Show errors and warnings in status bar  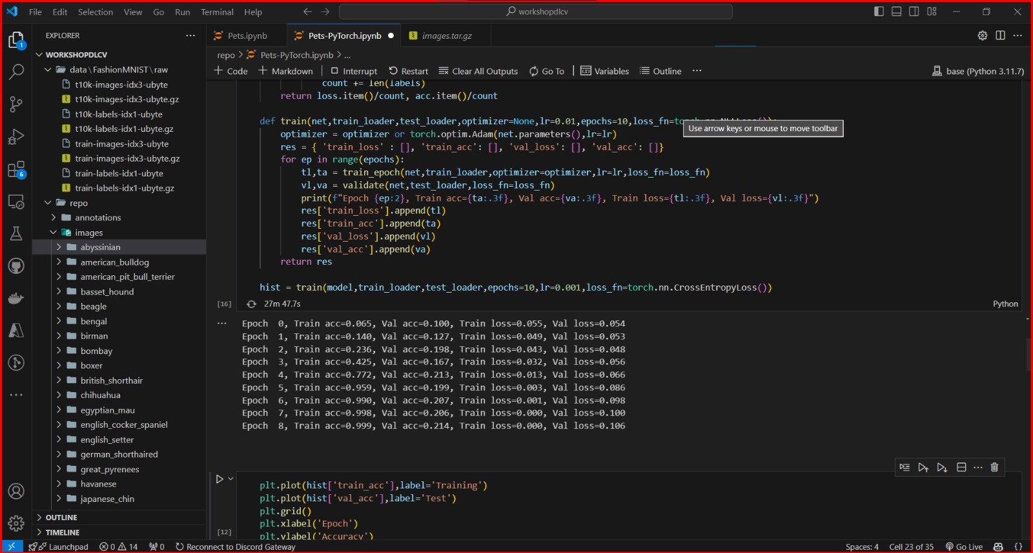(x=119, y=547)
